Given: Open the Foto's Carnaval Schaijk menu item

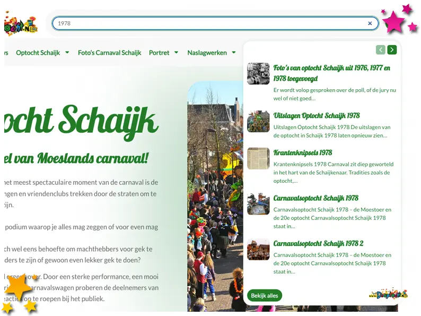Looking at the screenshot, I should 109,53.
